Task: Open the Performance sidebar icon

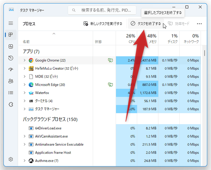Action: (11, 46)
